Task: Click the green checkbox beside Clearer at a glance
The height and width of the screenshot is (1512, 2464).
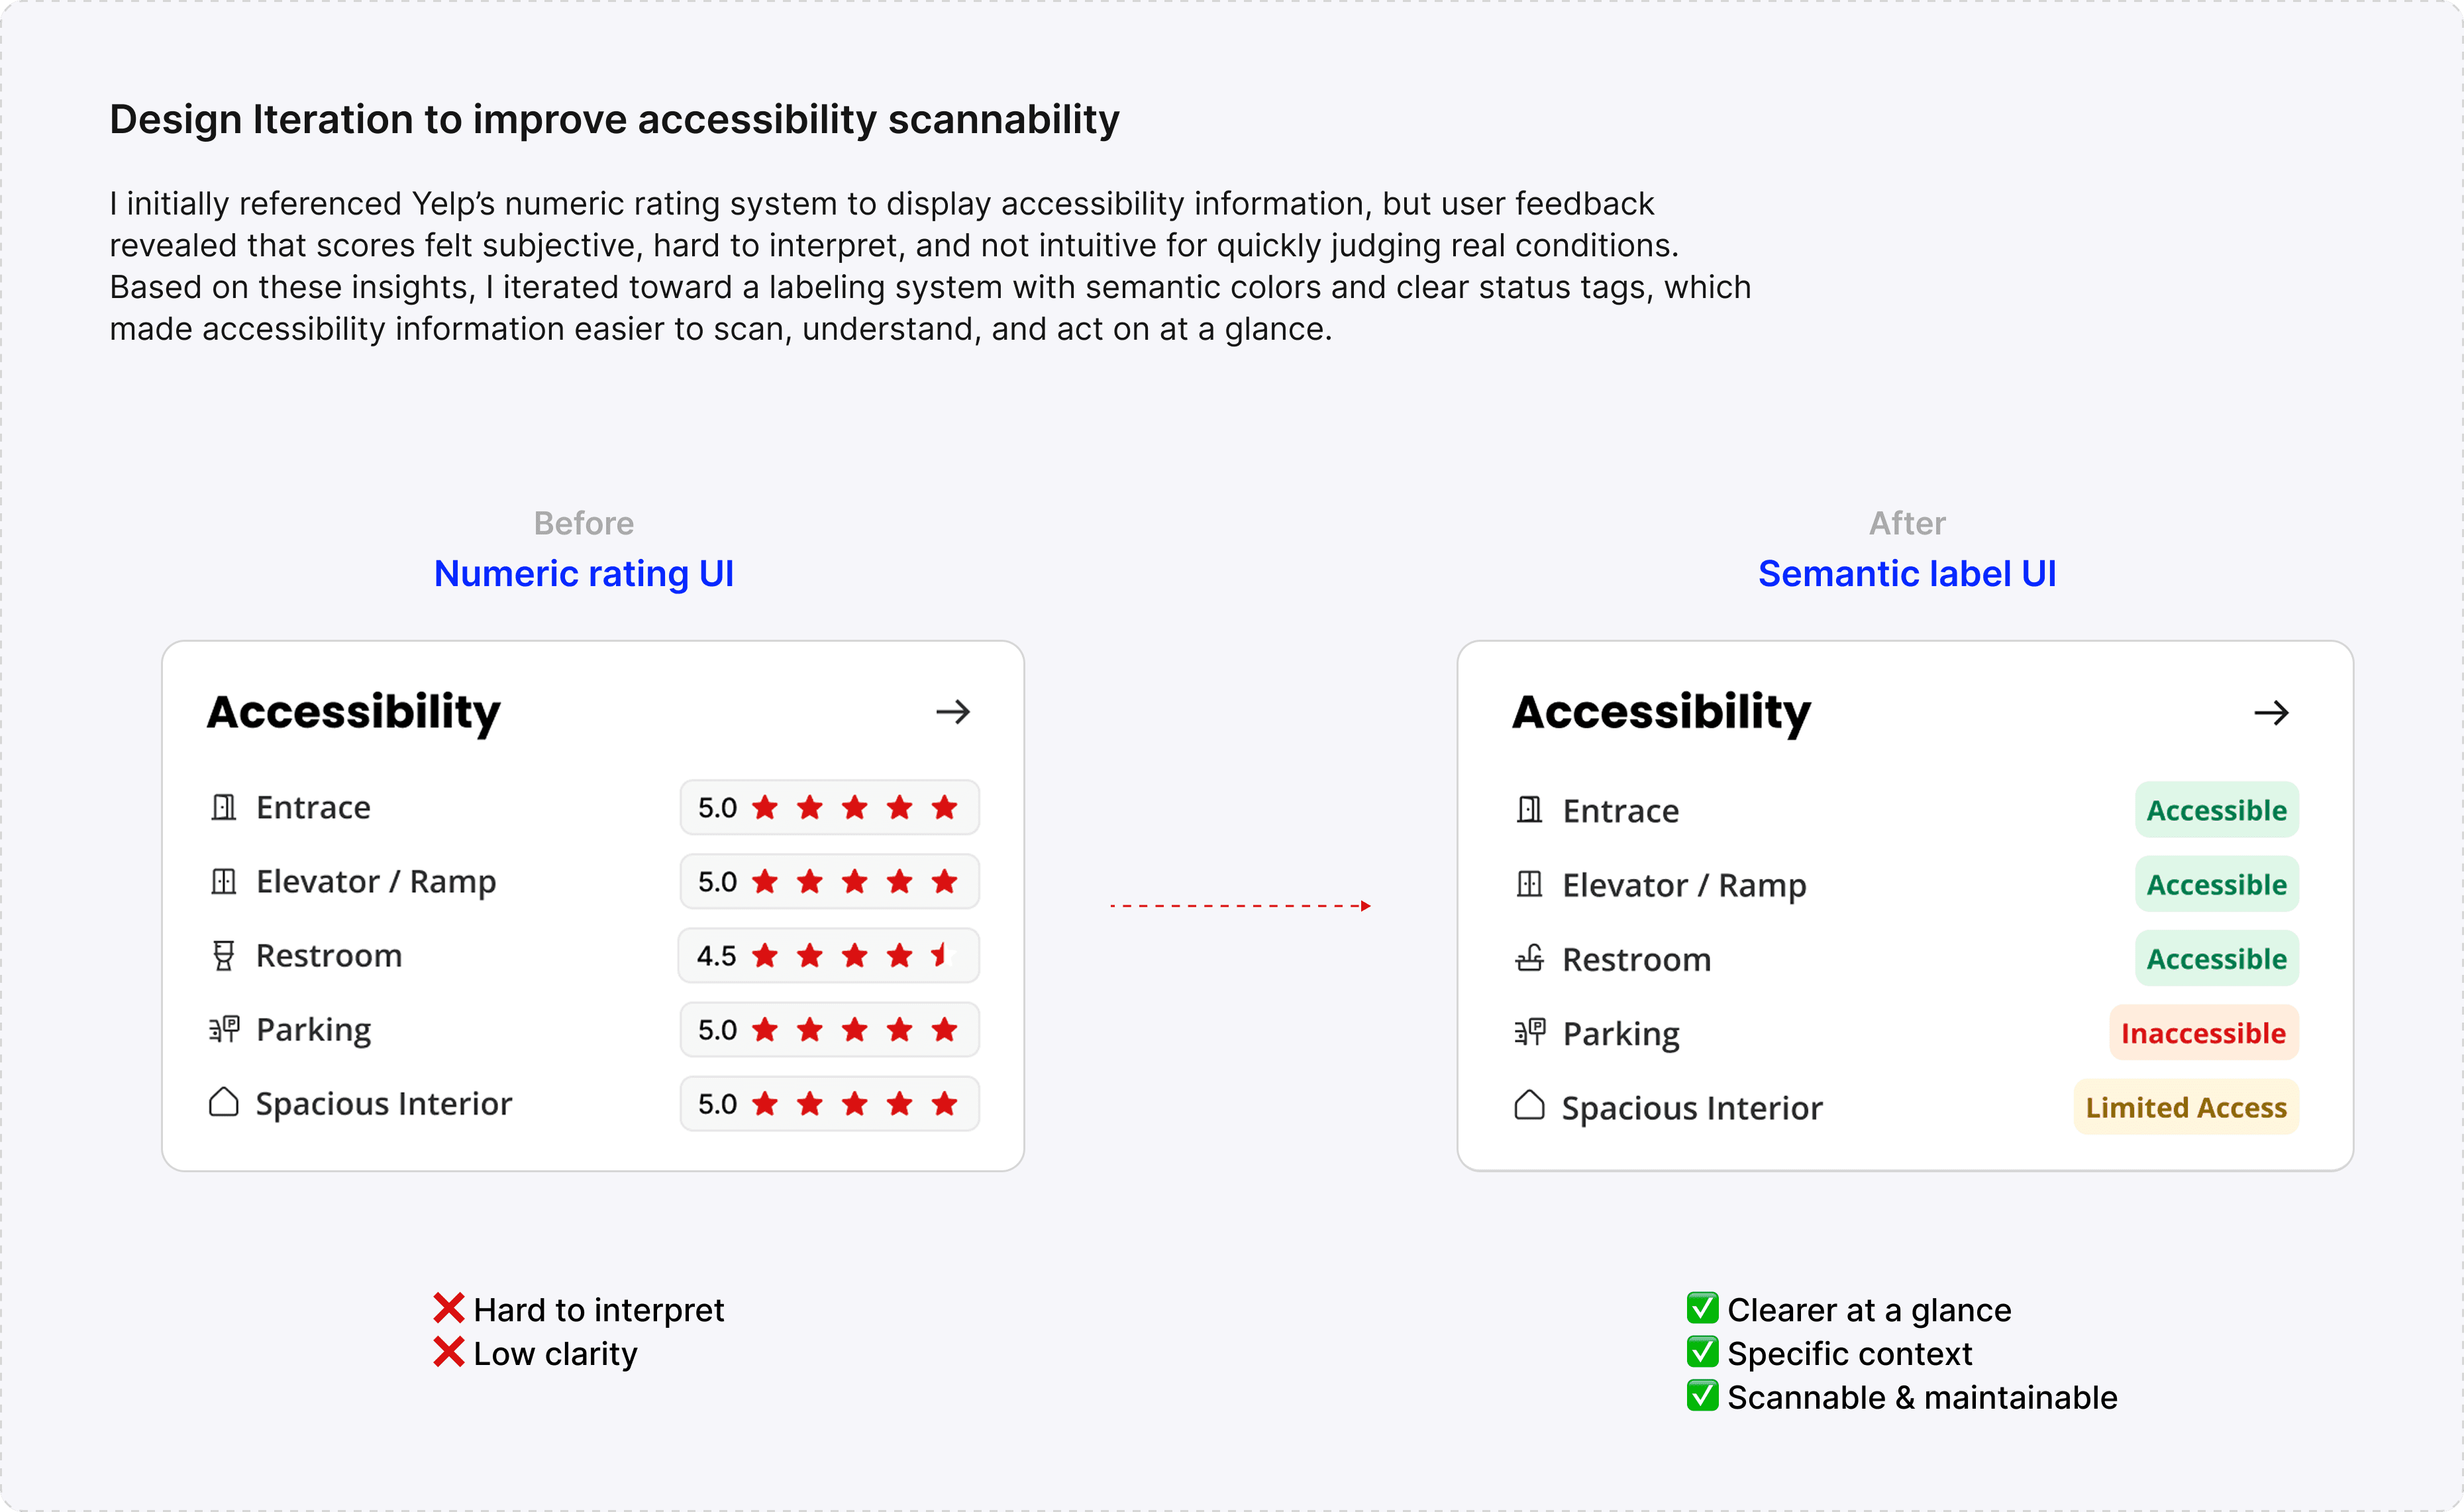Action: pos(1702,1308)
